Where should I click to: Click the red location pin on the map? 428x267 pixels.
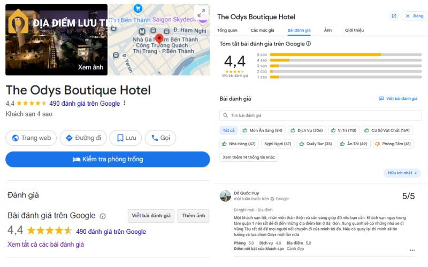click(159, 40)
